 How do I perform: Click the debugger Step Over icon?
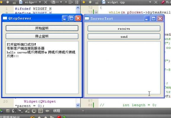click(14, 111)
